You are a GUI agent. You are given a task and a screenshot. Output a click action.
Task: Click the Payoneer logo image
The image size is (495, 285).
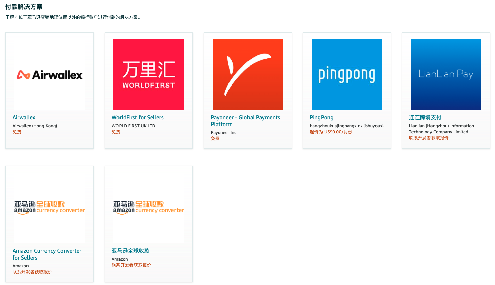247,74
